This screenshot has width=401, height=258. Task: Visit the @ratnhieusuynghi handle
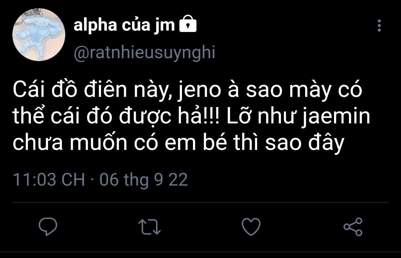click(x=145, y=53)
